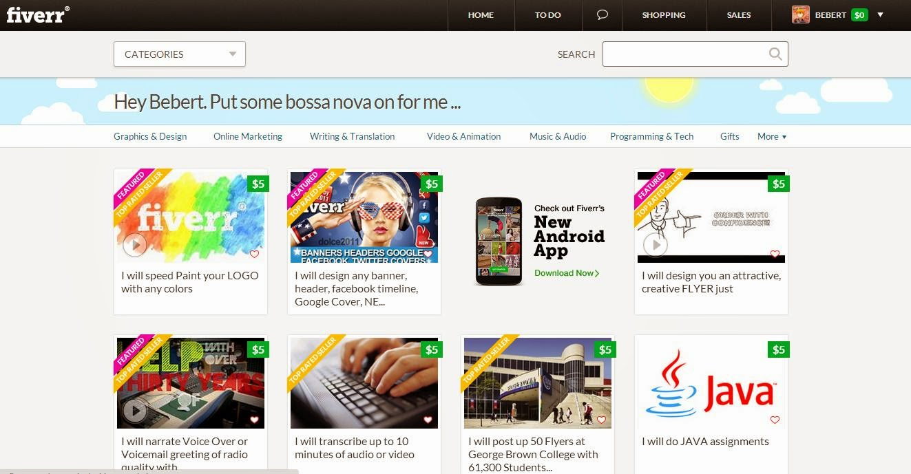911x474 pixels.
Task: Open 'I will narrate Voice Over' title
Action: 185,454
